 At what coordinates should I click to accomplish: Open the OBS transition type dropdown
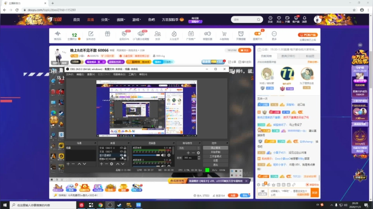tap(189, 148)
